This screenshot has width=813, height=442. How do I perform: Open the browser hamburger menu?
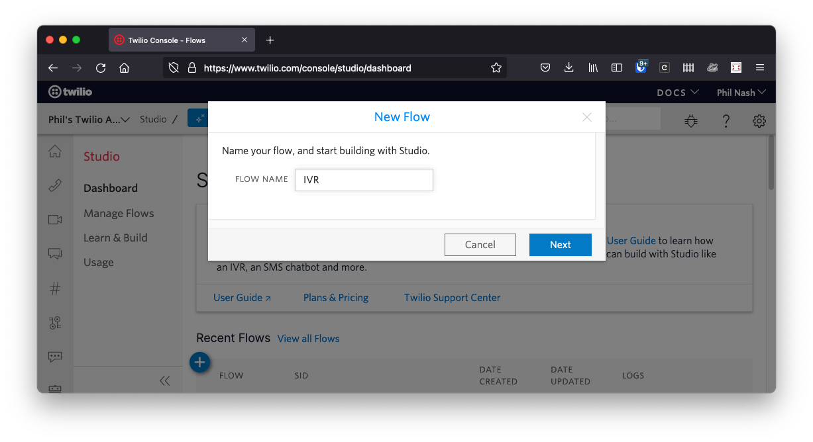(x=760, y=67)
